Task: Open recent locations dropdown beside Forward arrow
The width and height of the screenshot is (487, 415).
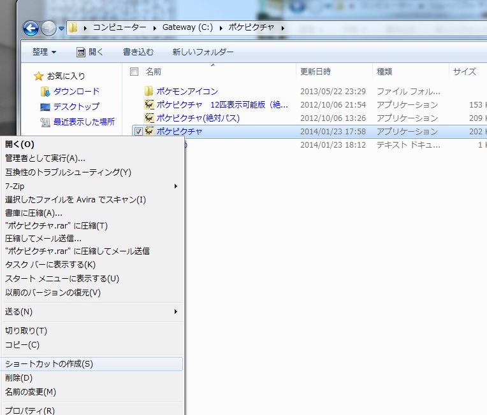Action: pyautogui.click(x=61, y=29)
